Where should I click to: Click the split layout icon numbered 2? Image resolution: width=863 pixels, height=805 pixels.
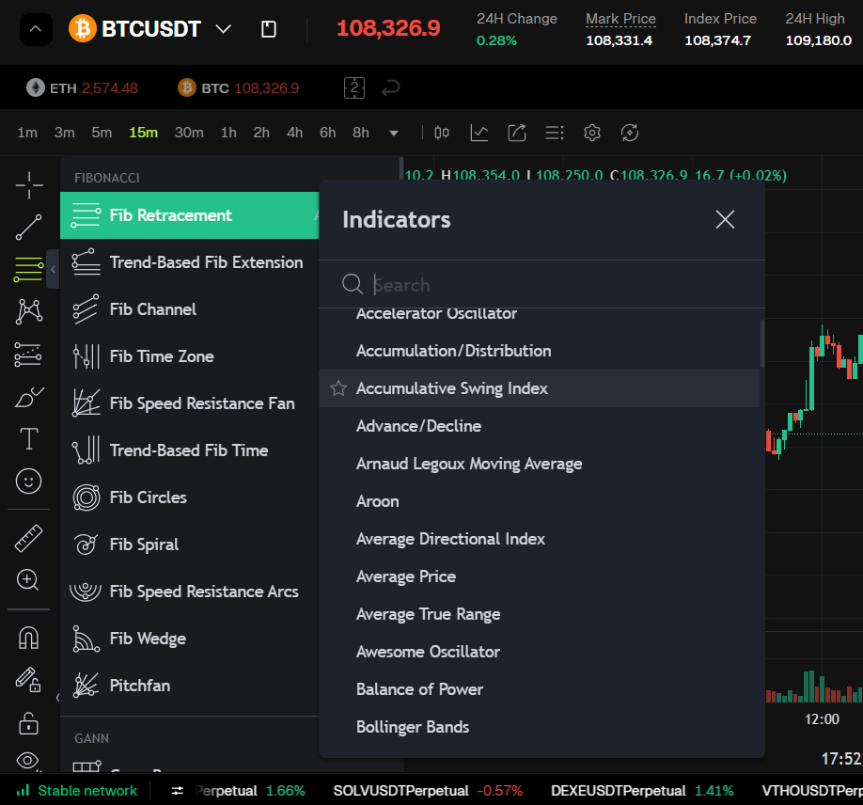click(x=354, y=88)
